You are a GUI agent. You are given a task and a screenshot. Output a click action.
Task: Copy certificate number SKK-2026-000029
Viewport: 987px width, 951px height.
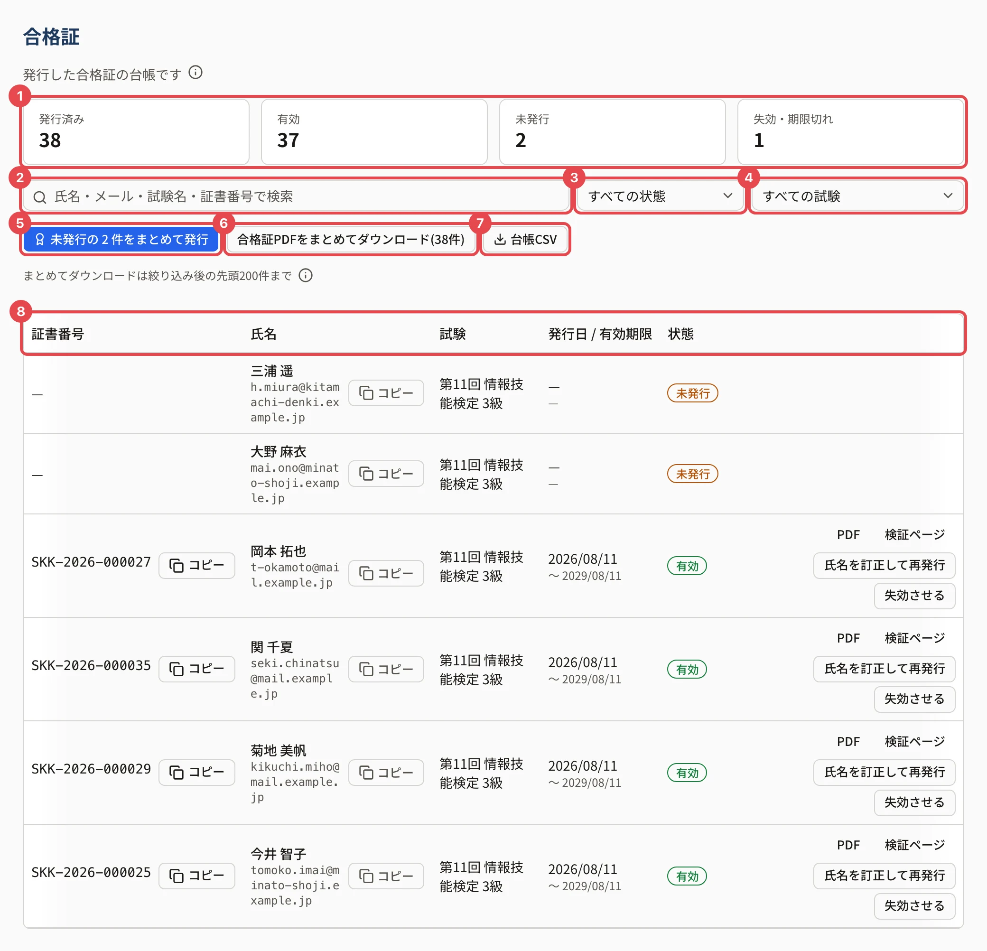(x=197, y=772)
